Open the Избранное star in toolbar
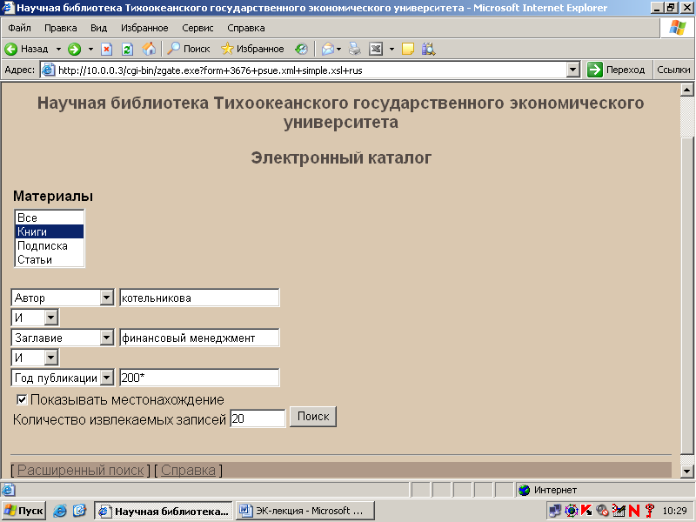This screenshot has height=522, width=696. (252, 49)
